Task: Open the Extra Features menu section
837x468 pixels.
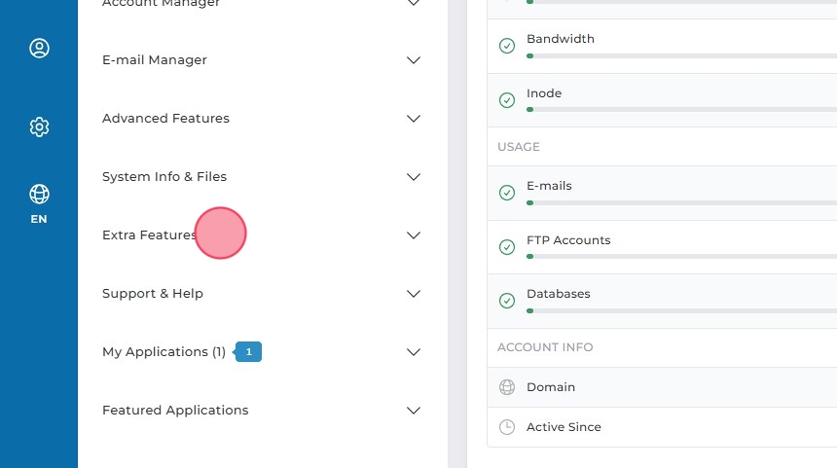Action: (x=149, y=235)
